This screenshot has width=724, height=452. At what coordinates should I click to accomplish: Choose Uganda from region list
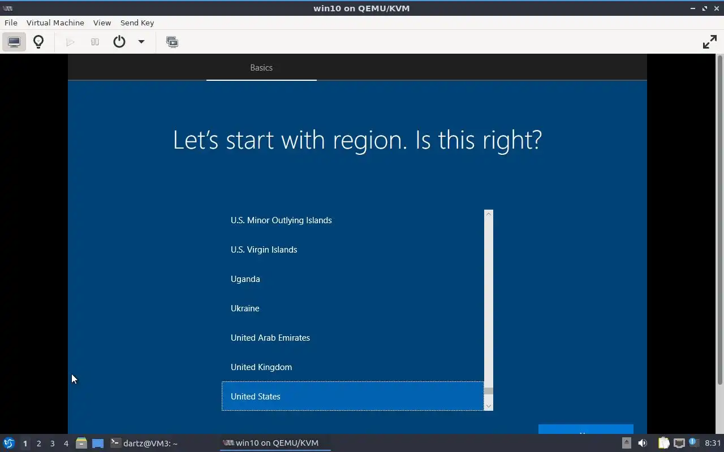(x=353, y=279)
